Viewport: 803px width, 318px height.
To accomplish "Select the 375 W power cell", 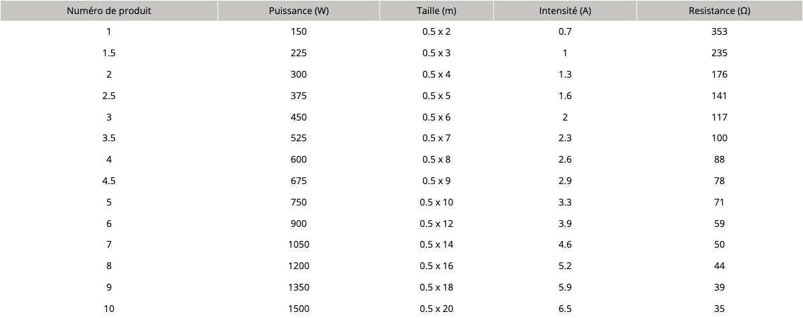I will click(298, 96).
